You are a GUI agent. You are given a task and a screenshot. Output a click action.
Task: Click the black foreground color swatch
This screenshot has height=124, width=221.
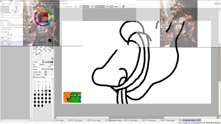[x=50, y=40]
